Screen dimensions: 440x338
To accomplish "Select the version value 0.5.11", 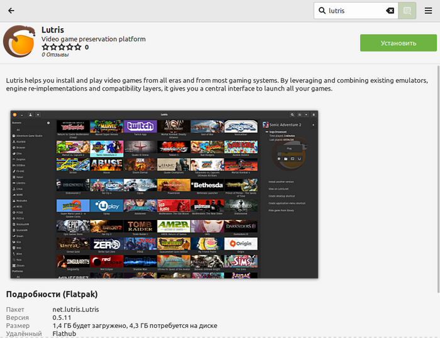I will [62, 317].
